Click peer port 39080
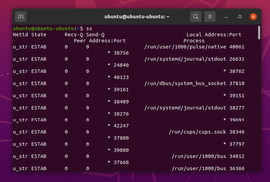Viewport: 270px width, 182px height. coord(121,150)
